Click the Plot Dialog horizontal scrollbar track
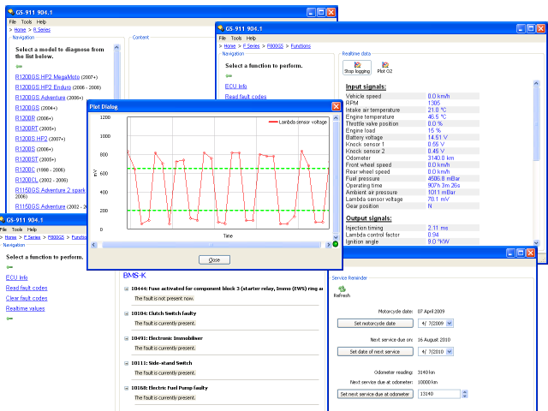 (211, 245)
